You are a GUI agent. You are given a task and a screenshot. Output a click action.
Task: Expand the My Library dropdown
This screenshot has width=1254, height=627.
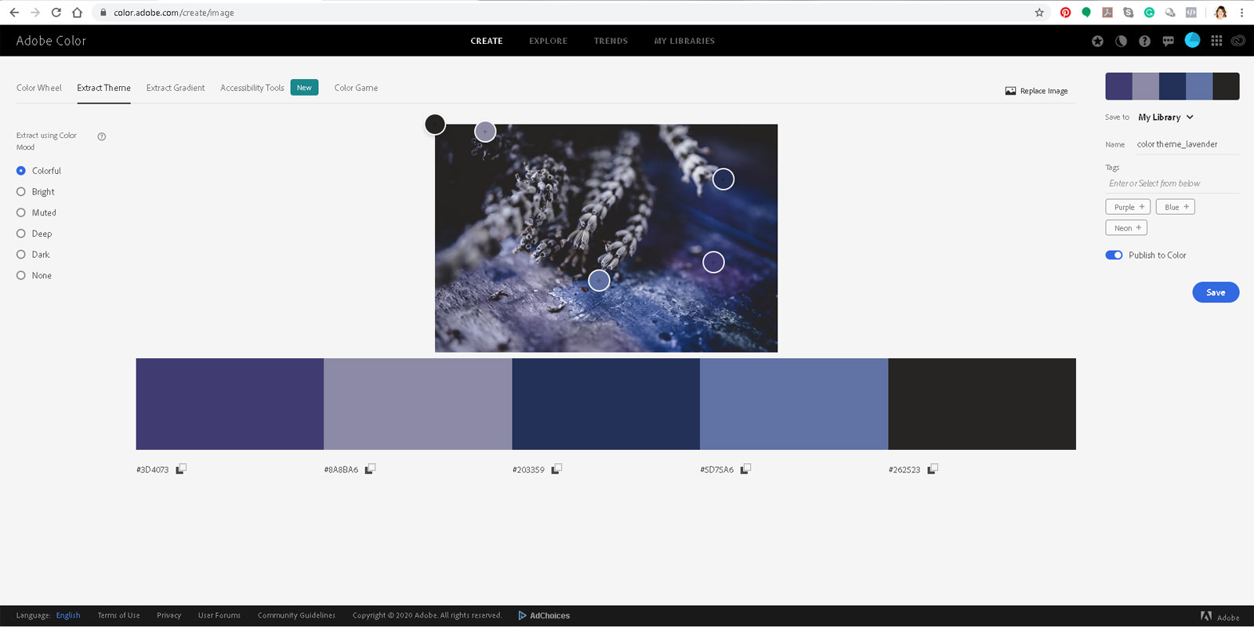(x=1165, y=117)
